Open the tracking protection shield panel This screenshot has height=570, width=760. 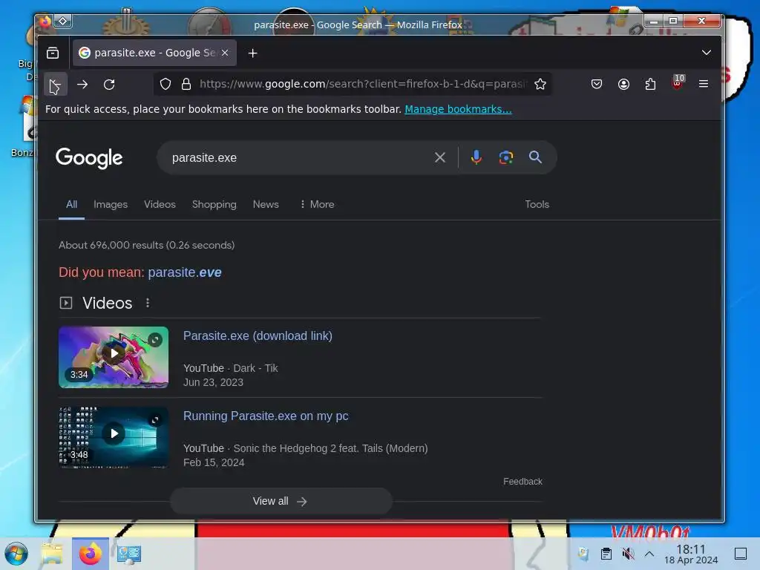point(166,85)
